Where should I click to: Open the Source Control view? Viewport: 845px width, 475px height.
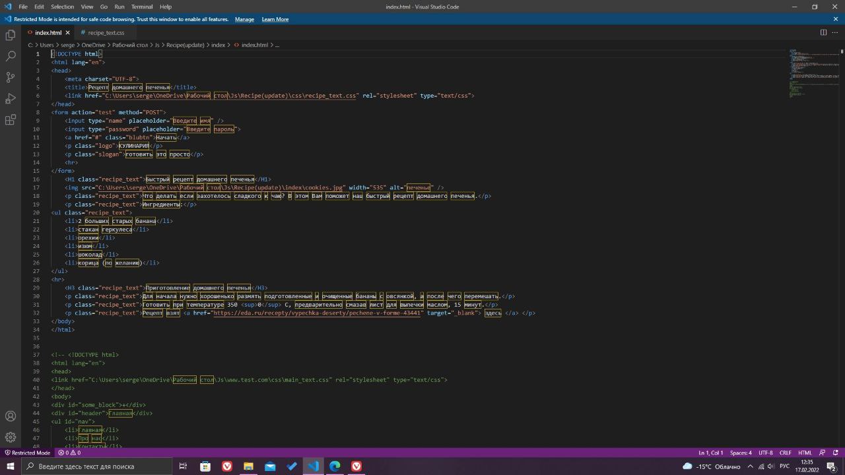tap(11, 77)
